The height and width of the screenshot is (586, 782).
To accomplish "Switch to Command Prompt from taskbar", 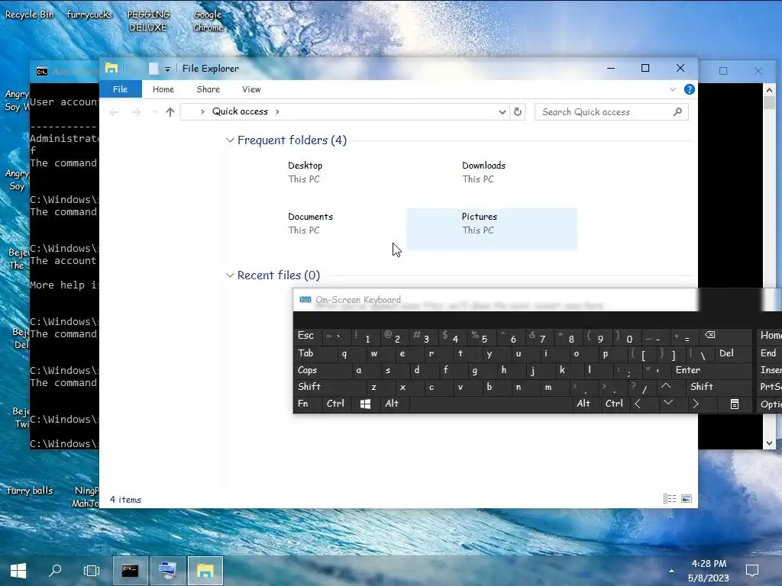I will (130, 571).
